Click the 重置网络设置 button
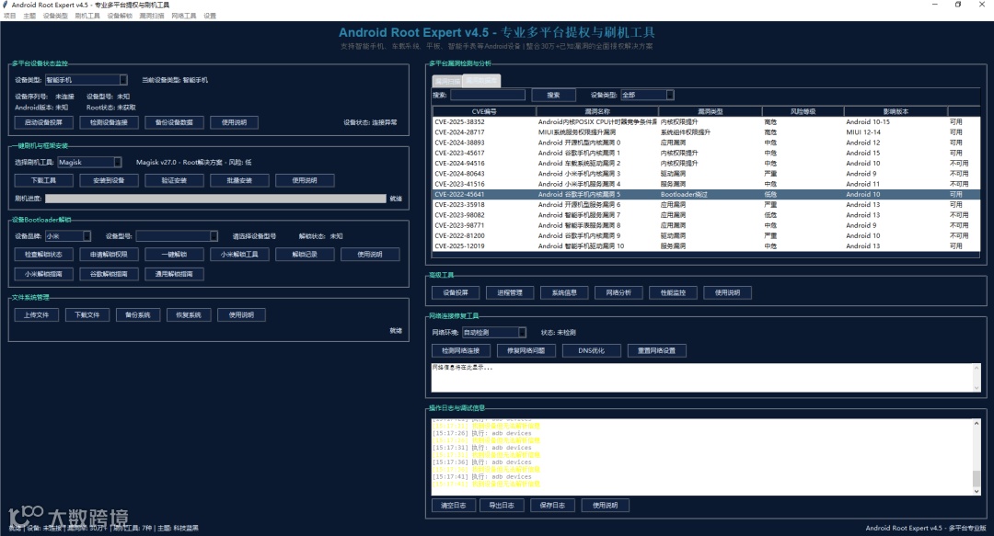The width and height of the screenshot is (994, 536). click(657, 351)
